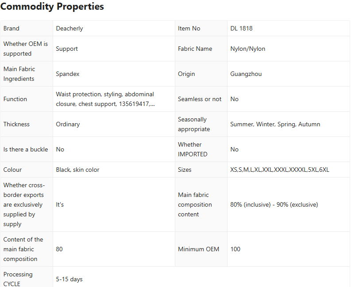Click the 80% - 90% composition value

point(274,204)
